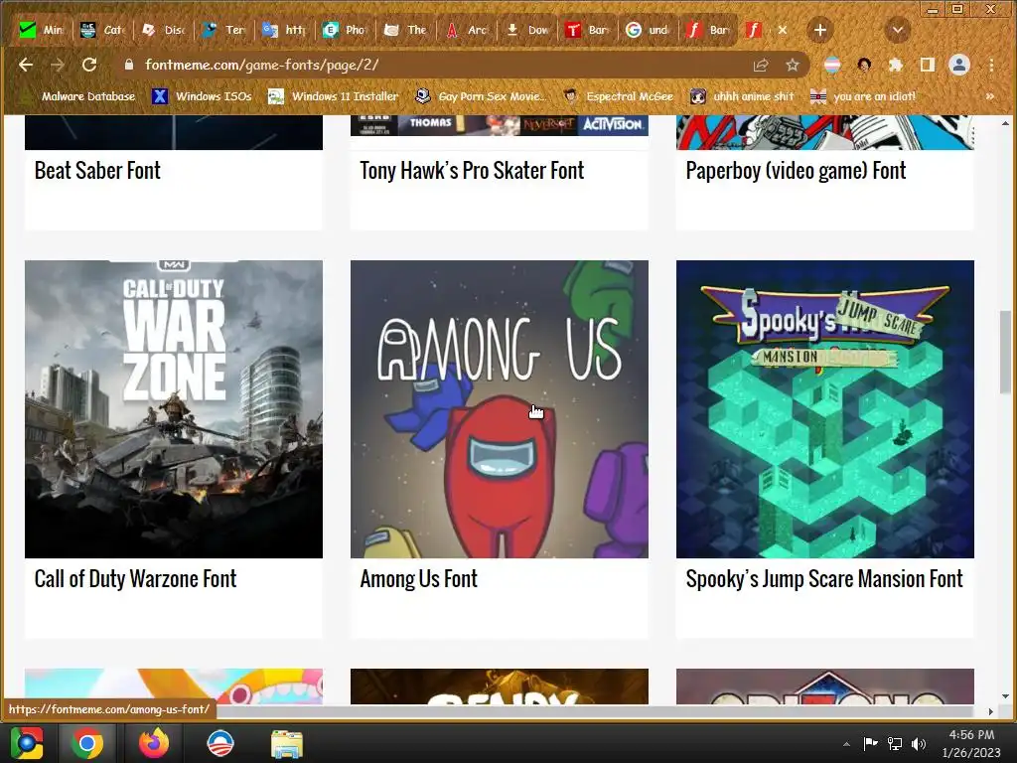Open the 'you are an idiot!' bookmark

863,96
